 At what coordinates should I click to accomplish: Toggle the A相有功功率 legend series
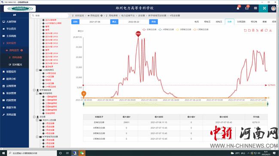(166, 29)
